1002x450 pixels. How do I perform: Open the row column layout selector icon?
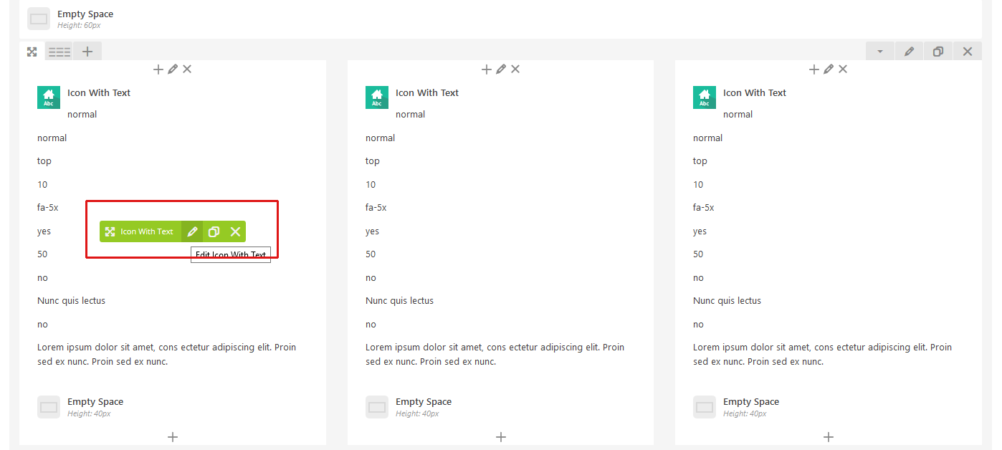click(x=59, y=52)
